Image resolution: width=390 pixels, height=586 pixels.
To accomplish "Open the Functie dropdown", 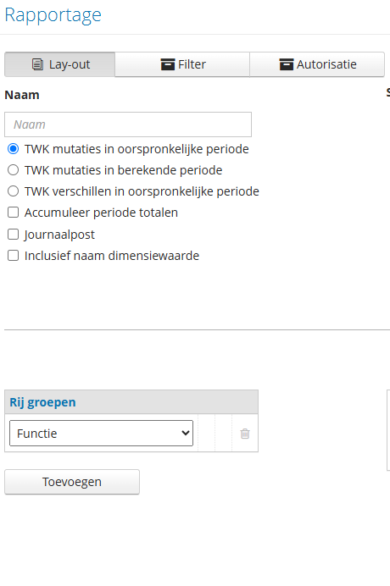I will (101, 433).
